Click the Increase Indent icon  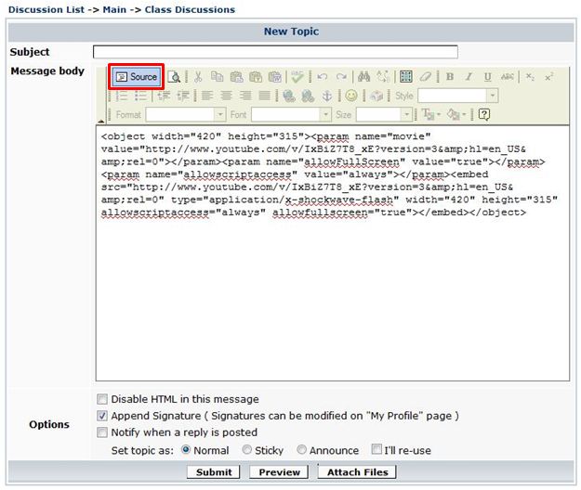pyautogui.click(x=183, y=96)
